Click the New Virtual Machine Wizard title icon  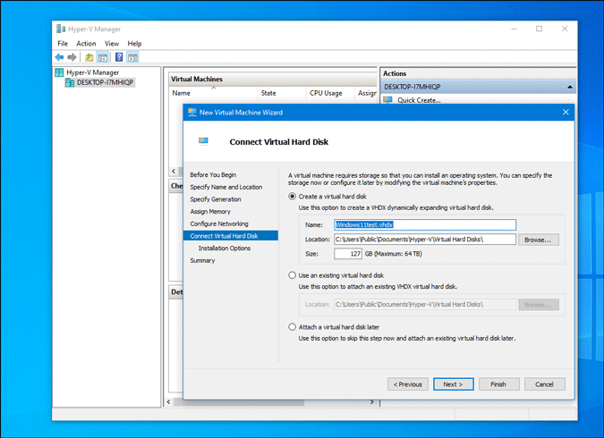[x=191, y=113]
